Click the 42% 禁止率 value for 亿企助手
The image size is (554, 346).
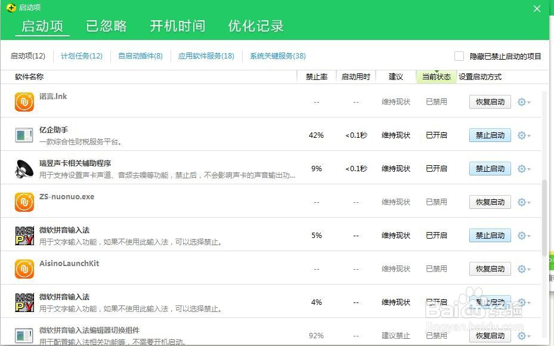[316, 135]
